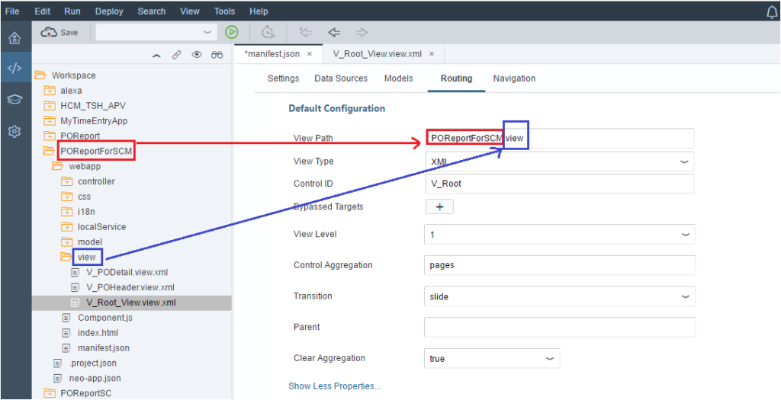Click the Control ID field with V_Root
Screen dimensions: 781x400
(559, 184)
